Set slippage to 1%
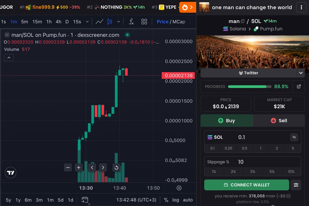The width and height of the screenshot is (309, 206). (214, 171)
